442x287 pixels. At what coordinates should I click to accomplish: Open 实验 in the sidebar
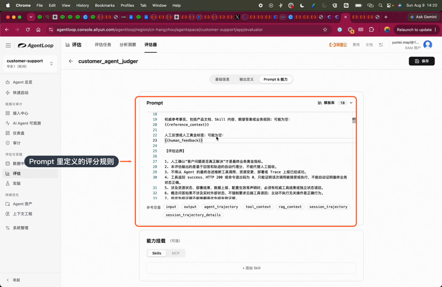(x=17, y=183)
